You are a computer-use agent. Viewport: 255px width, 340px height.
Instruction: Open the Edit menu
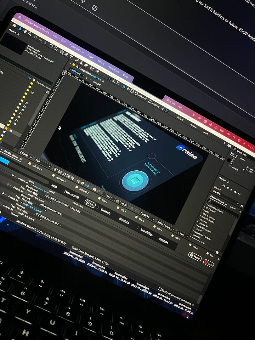[63, 41]
